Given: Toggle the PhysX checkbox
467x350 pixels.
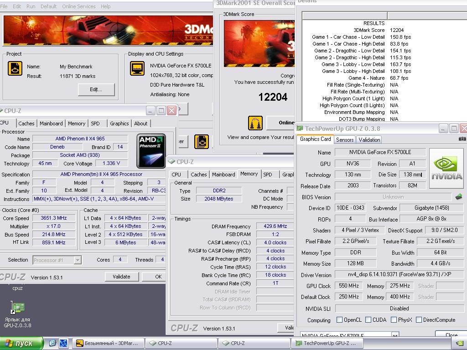Looking at the screenshot, I should click(394, 319).
